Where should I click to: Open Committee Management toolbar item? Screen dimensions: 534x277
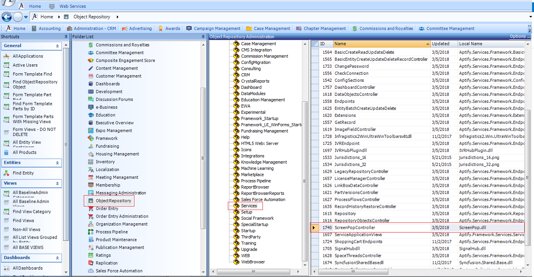click(446, 28)
